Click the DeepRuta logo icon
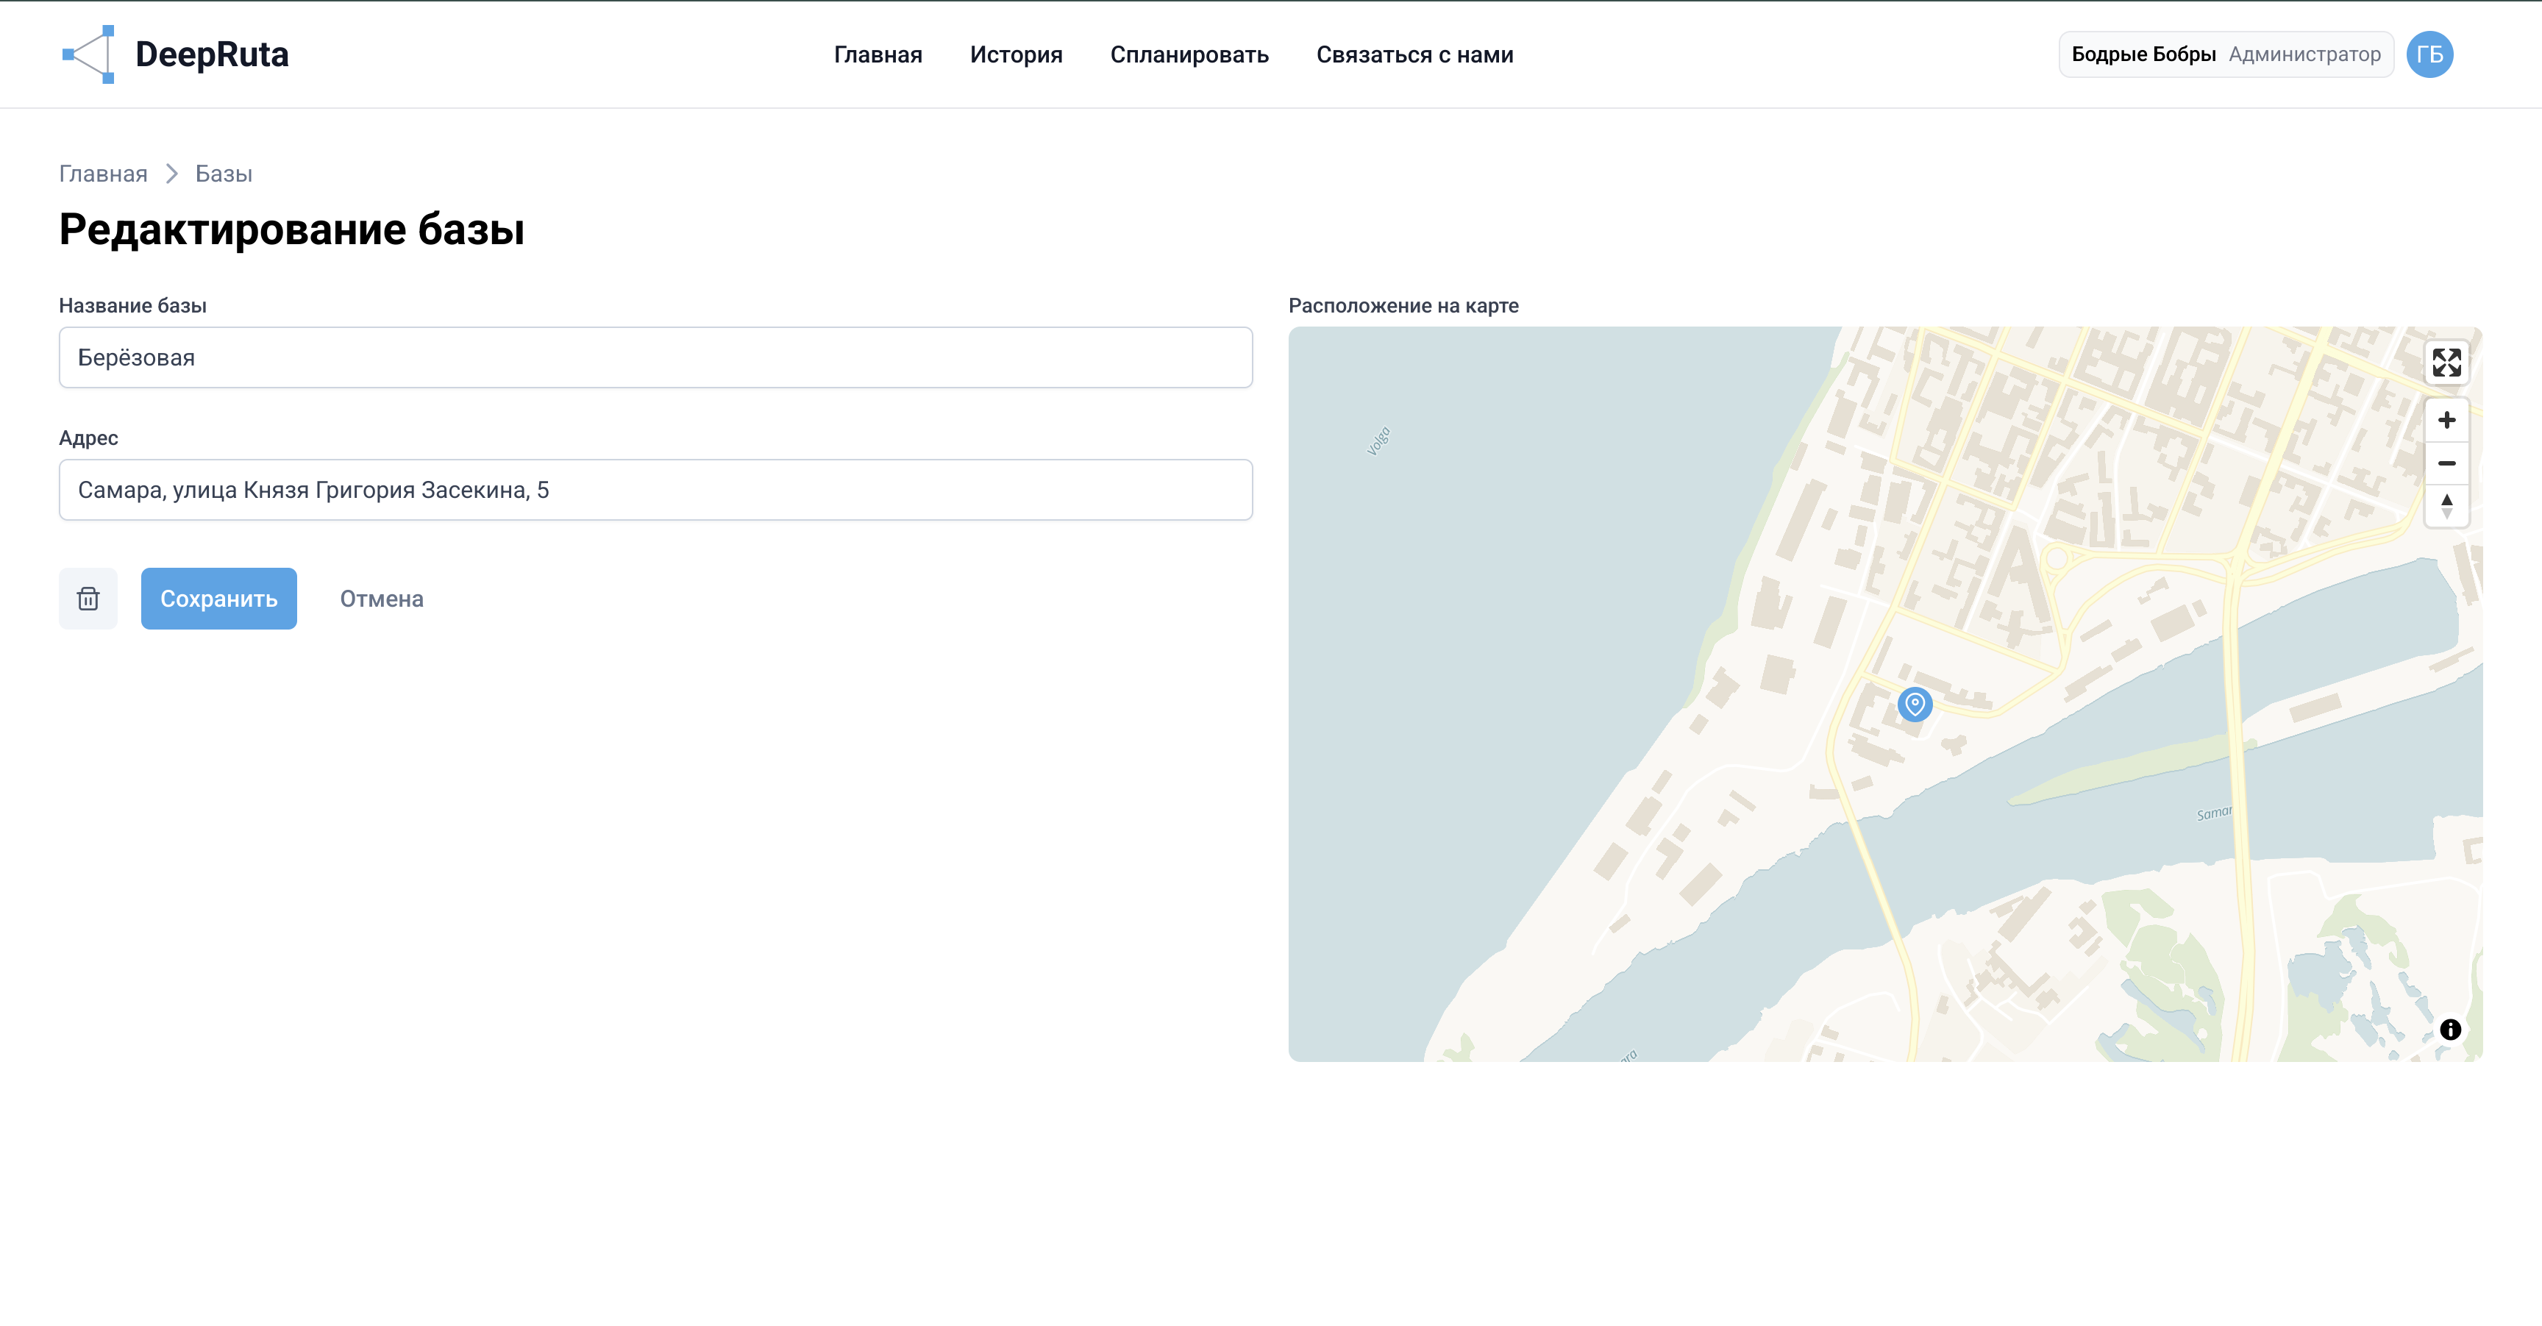The image size is (2542, 1326). [x=89, y=54]
